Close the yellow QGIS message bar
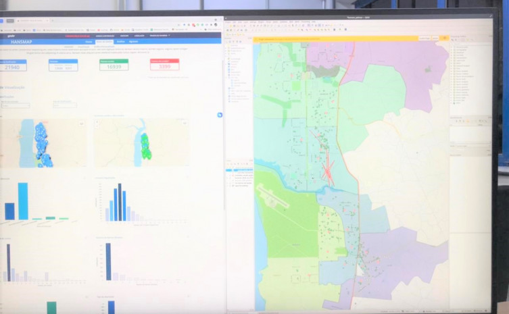Viewport: 509px width, 314px height. tap(445, 38)
